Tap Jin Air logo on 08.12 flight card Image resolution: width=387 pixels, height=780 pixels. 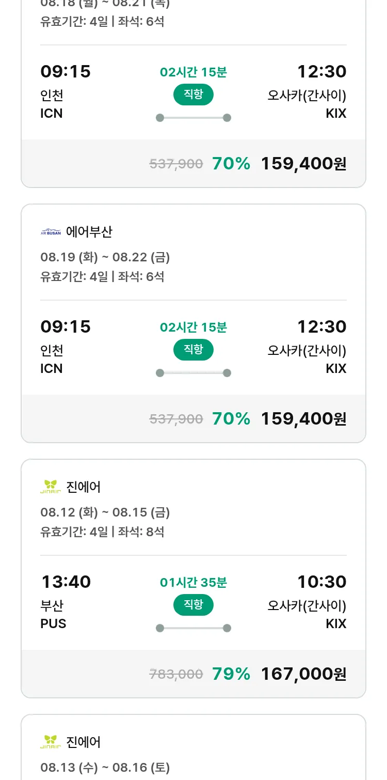(x=51, y=487)
